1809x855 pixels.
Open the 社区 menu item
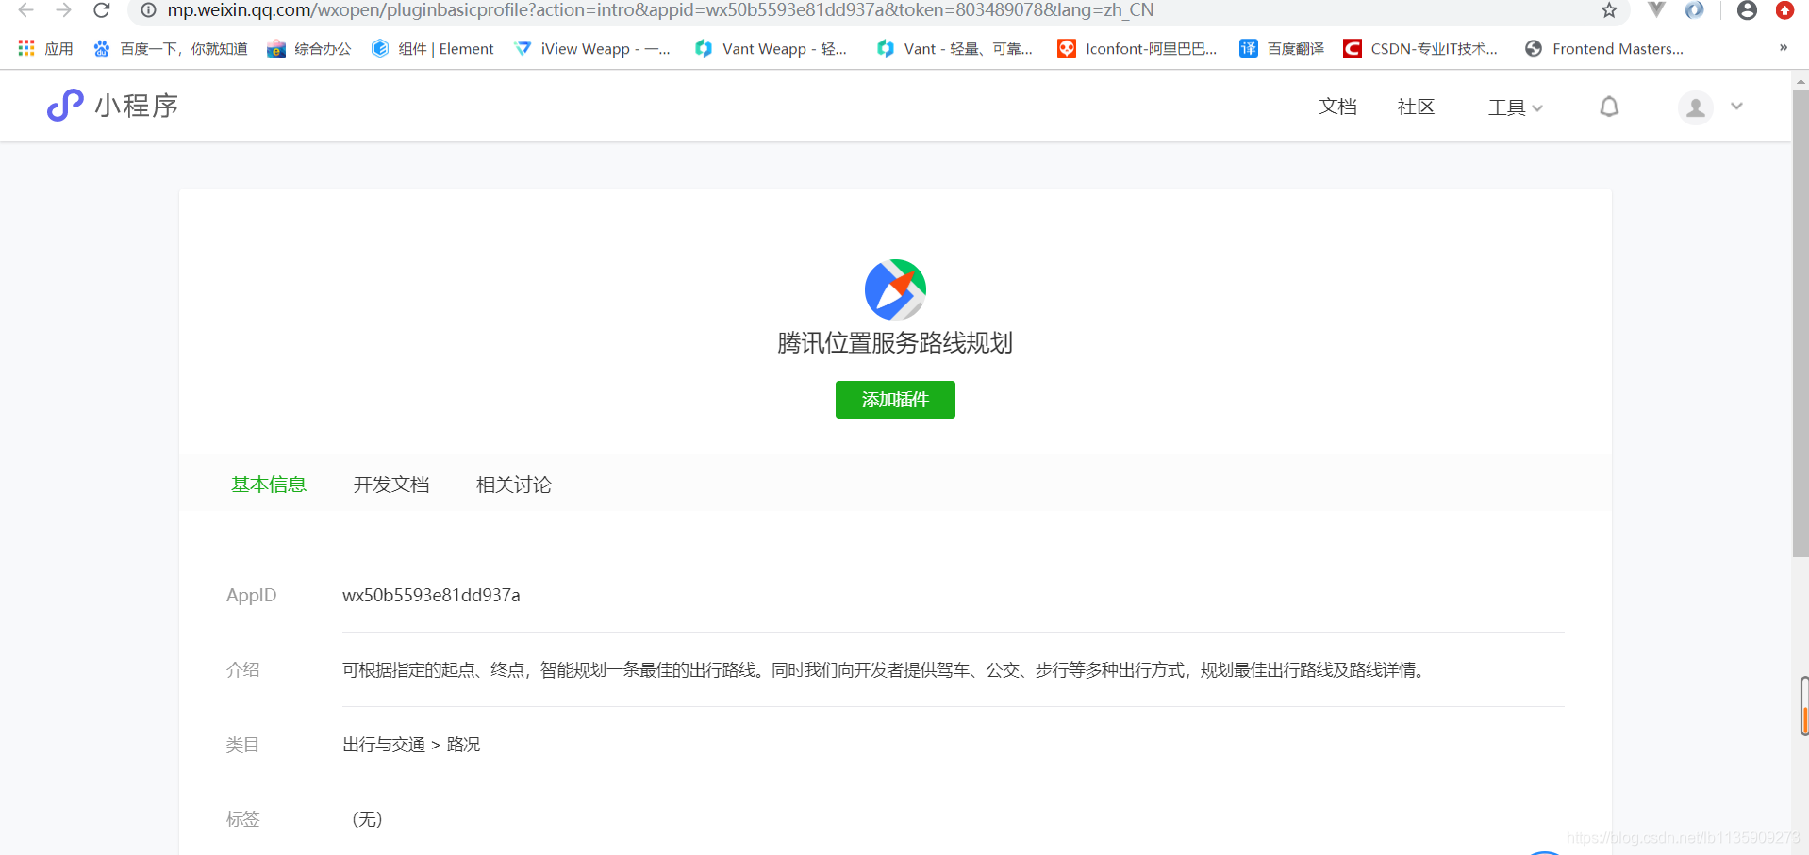click(1416, 107)
